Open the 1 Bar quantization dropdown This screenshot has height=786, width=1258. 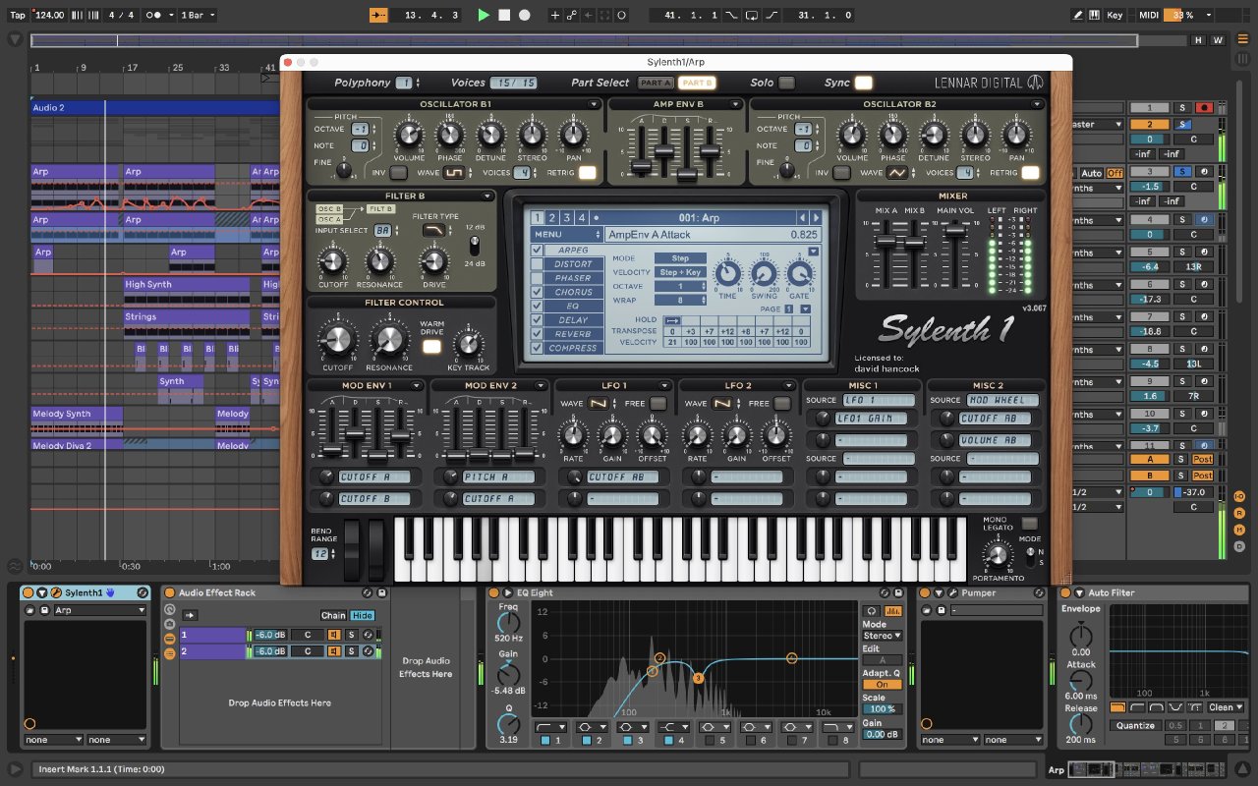pyautogui.click(x=199, y=16)
